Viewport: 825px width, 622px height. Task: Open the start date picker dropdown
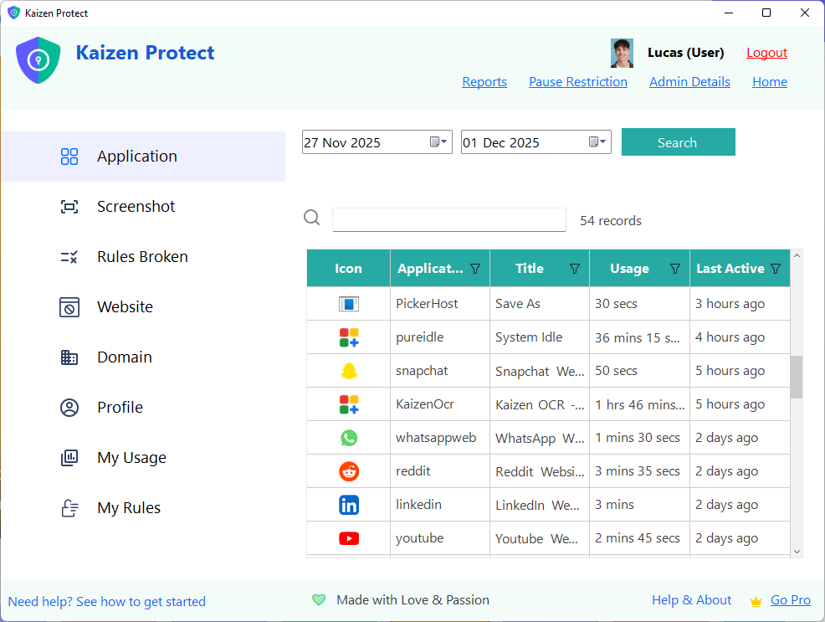439,141
